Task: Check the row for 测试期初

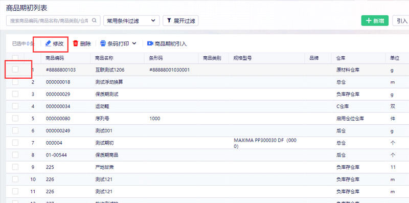Action: click(x=15, y=143)
